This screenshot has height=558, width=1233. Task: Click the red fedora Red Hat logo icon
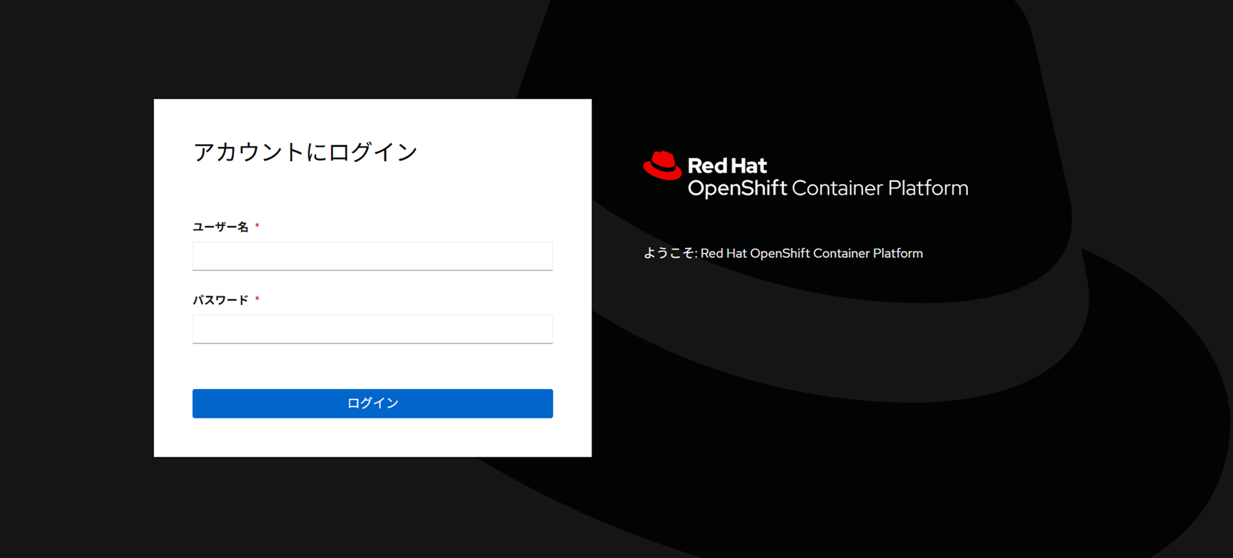[662, 166]
